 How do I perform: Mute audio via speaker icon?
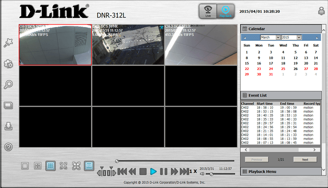pos(202,174)
